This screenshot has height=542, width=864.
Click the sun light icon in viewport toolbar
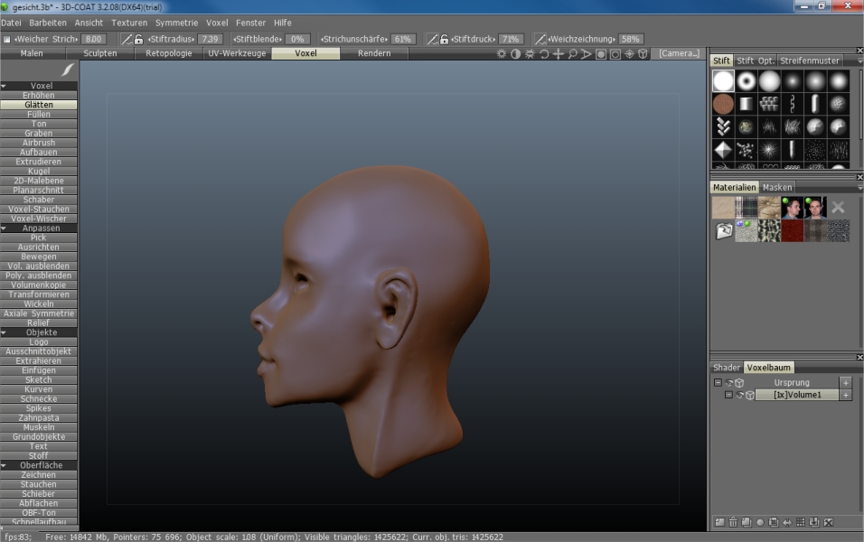click(502, 54)
